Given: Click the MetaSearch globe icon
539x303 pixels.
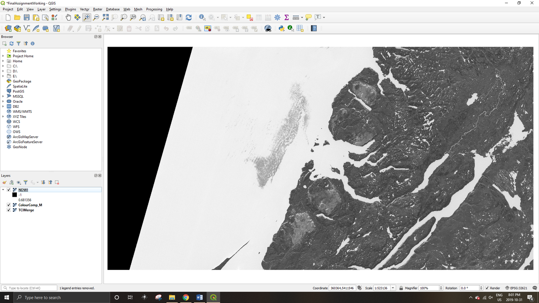Looking at the screenshot, I should click(268, 28).
